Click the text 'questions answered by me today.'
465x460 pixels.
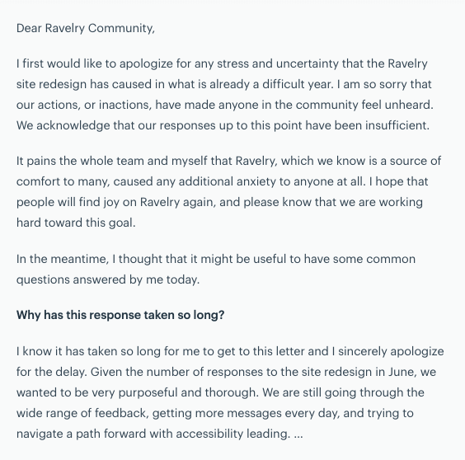pyautogui.click(x=108, y=279)
